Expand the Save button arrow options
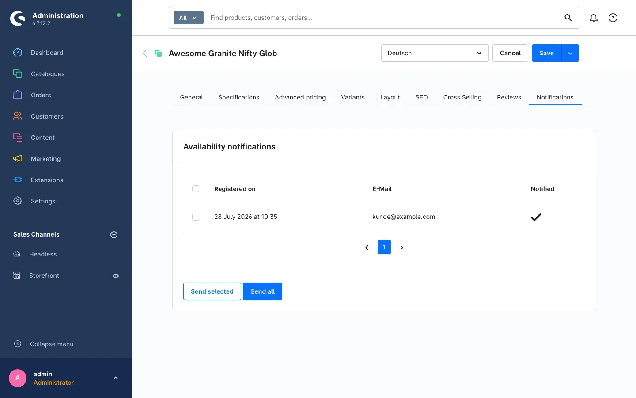The image size is (636, 398). 570,53
